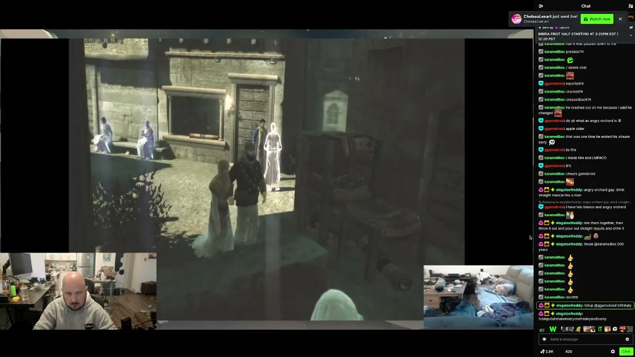Expand the pinned BIRRIA FIRST HALF message
635x357 pixels.
(x=631, y=35)
